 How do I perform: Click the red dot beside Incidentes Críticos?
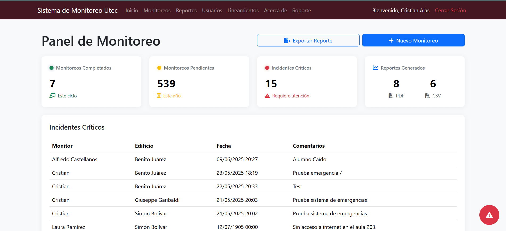coord(267,68)
